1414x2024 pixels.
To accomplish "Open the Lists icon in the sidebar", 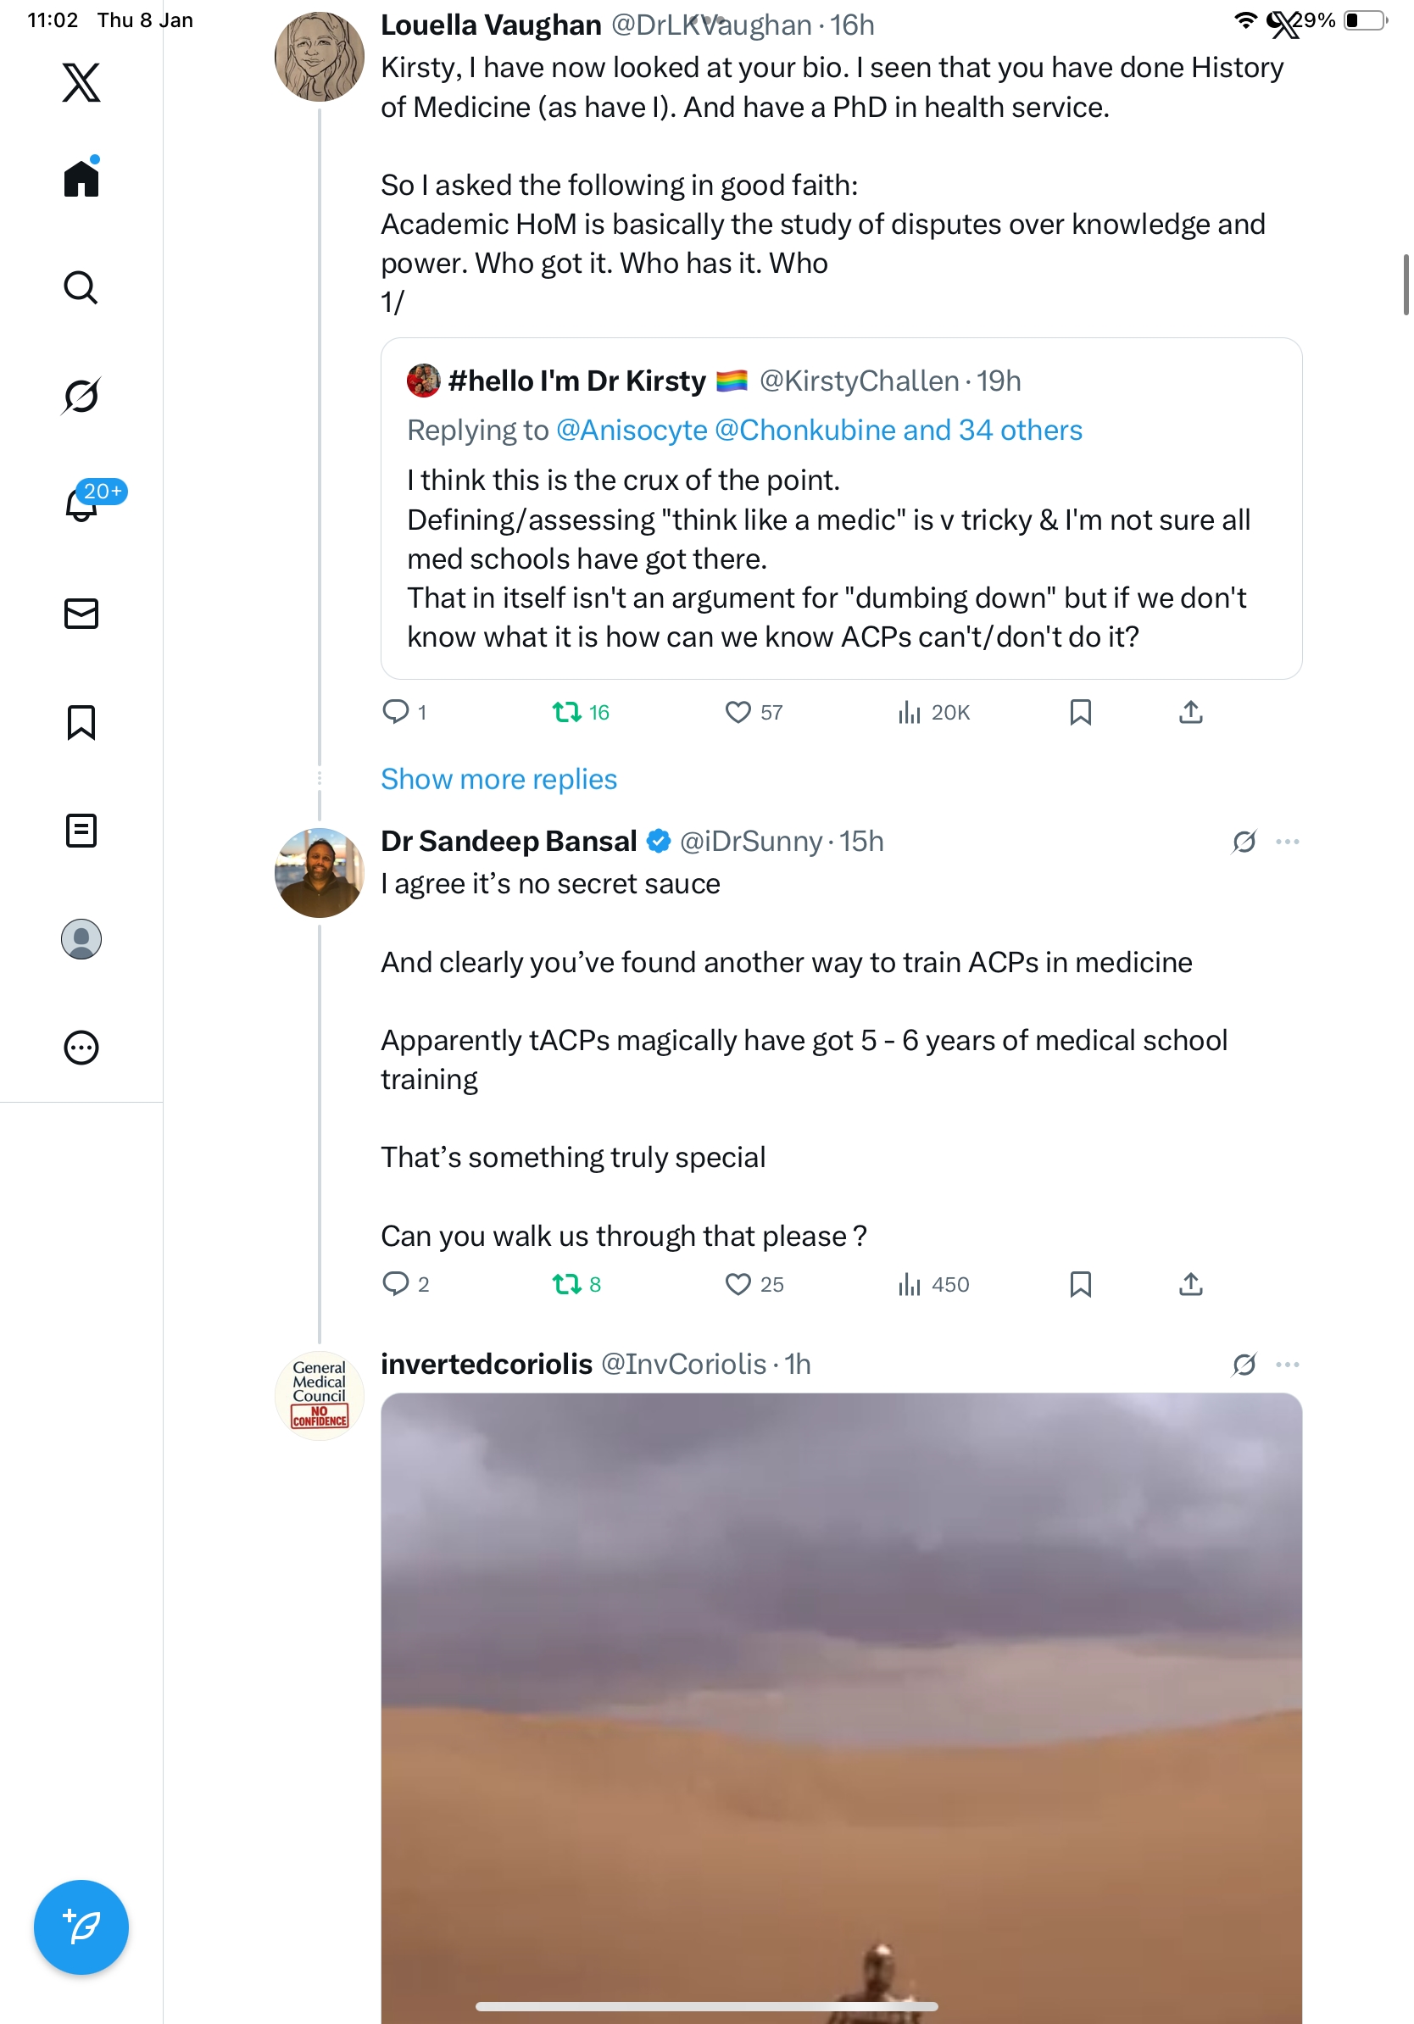I will (81, 831).
